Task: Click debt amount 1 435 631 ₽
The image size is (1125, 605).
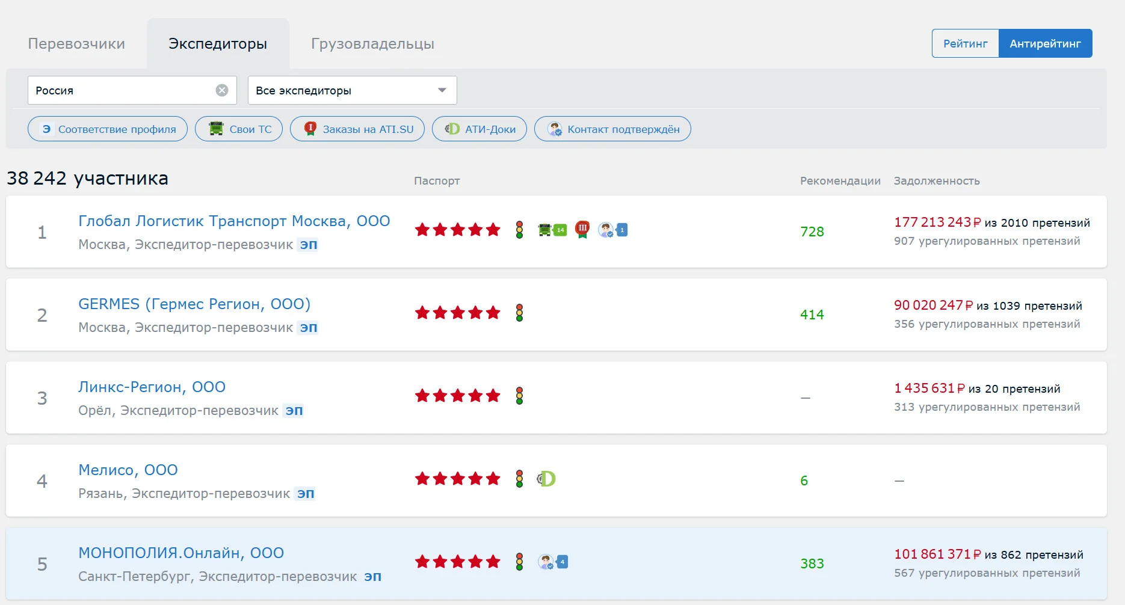Action: pos(929,388)
